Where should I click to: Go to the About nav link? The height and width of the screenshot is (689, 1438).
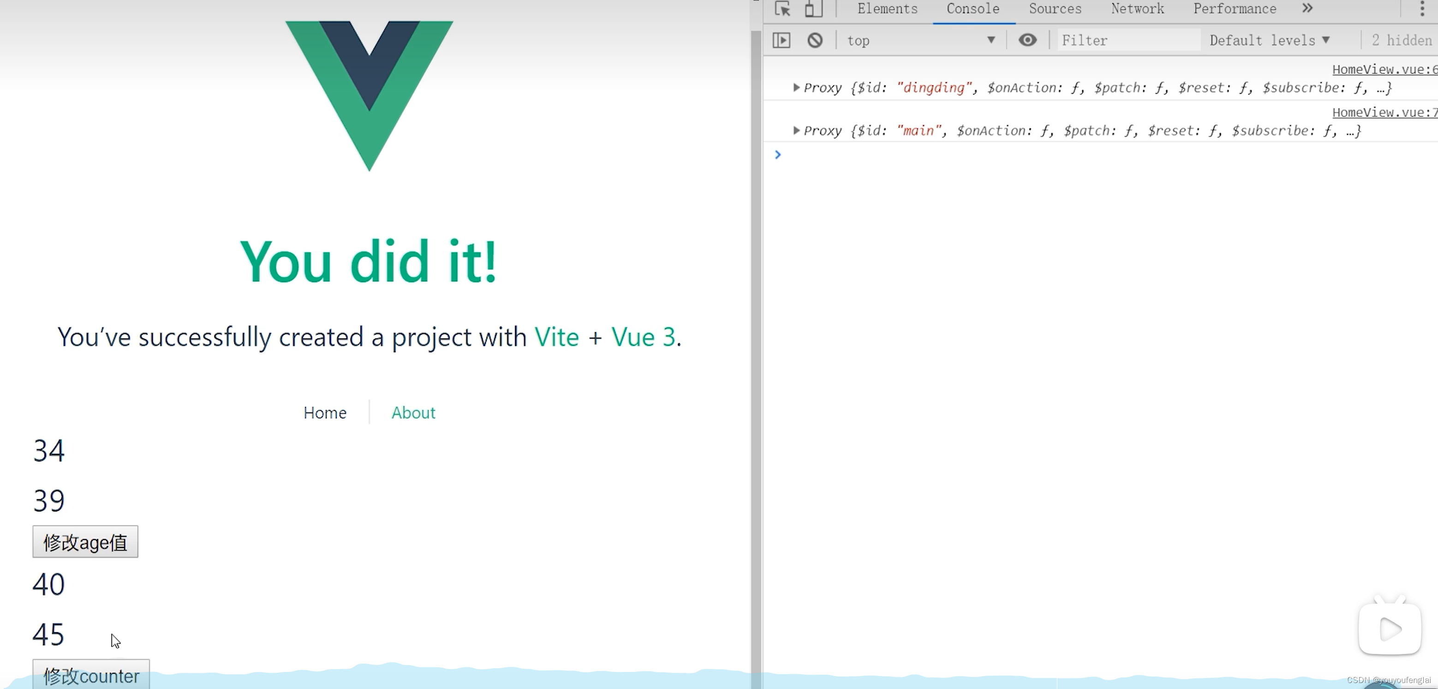pyautogui.click(x=413, y=413)
